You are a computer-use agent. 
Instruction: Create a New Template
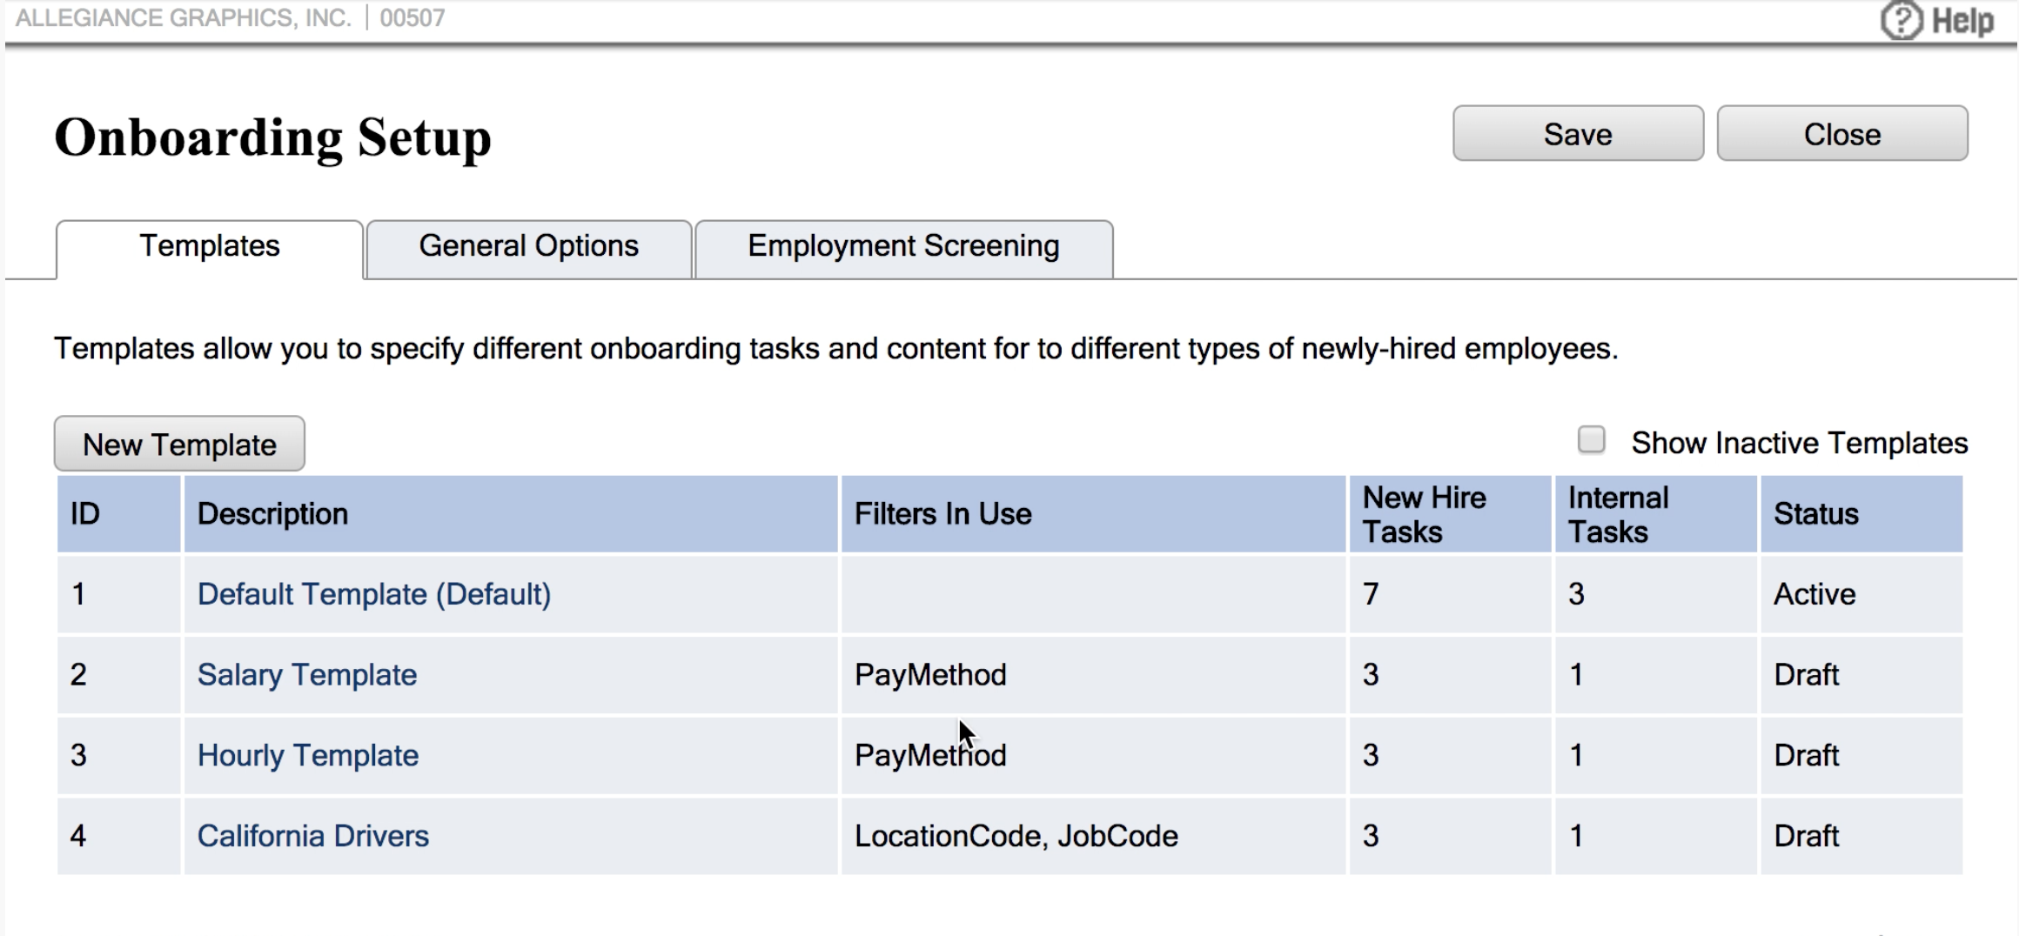179,445
